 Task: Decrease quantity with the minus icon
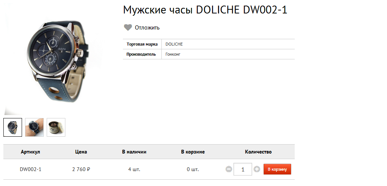pos(229,169)
